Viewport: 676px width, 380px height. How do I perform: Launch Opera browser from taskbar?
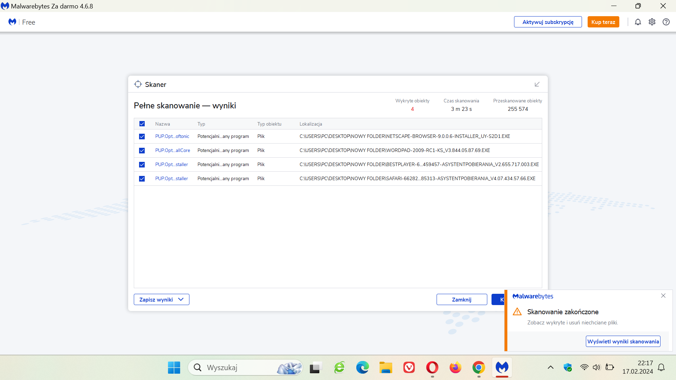432,368
